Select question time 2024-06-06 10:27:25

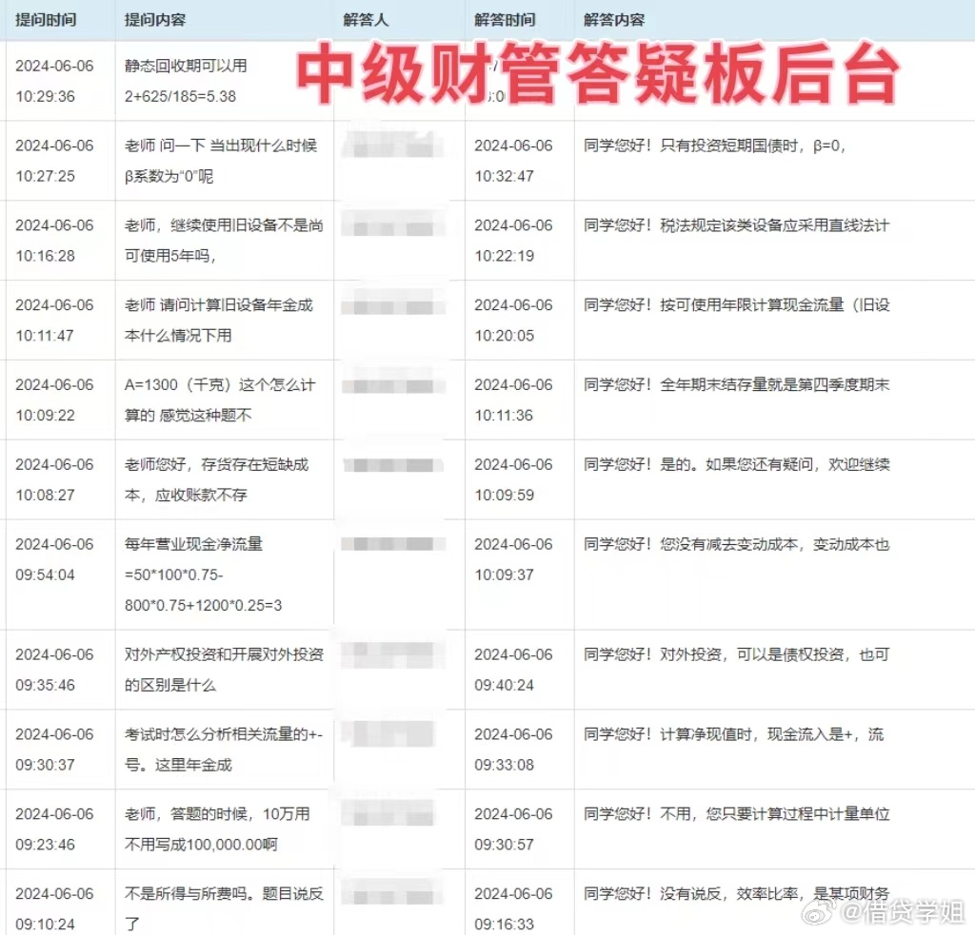[54, 161]
